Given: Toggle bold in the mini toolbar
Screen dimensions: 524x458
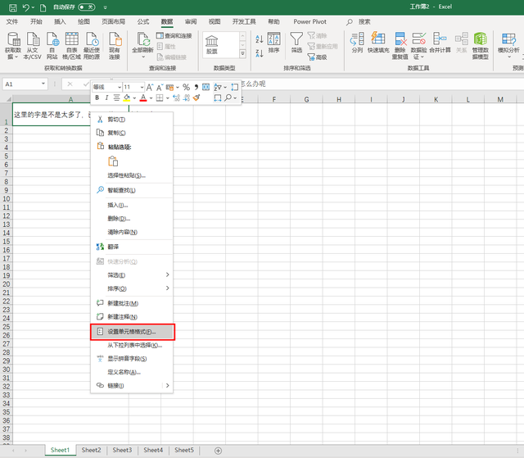Looking at the screenshot, I should (x=97, y=97).
